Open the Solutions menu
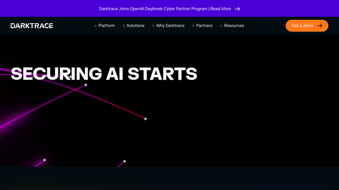This screenshot has width=339, height=190. pos(134,26)
